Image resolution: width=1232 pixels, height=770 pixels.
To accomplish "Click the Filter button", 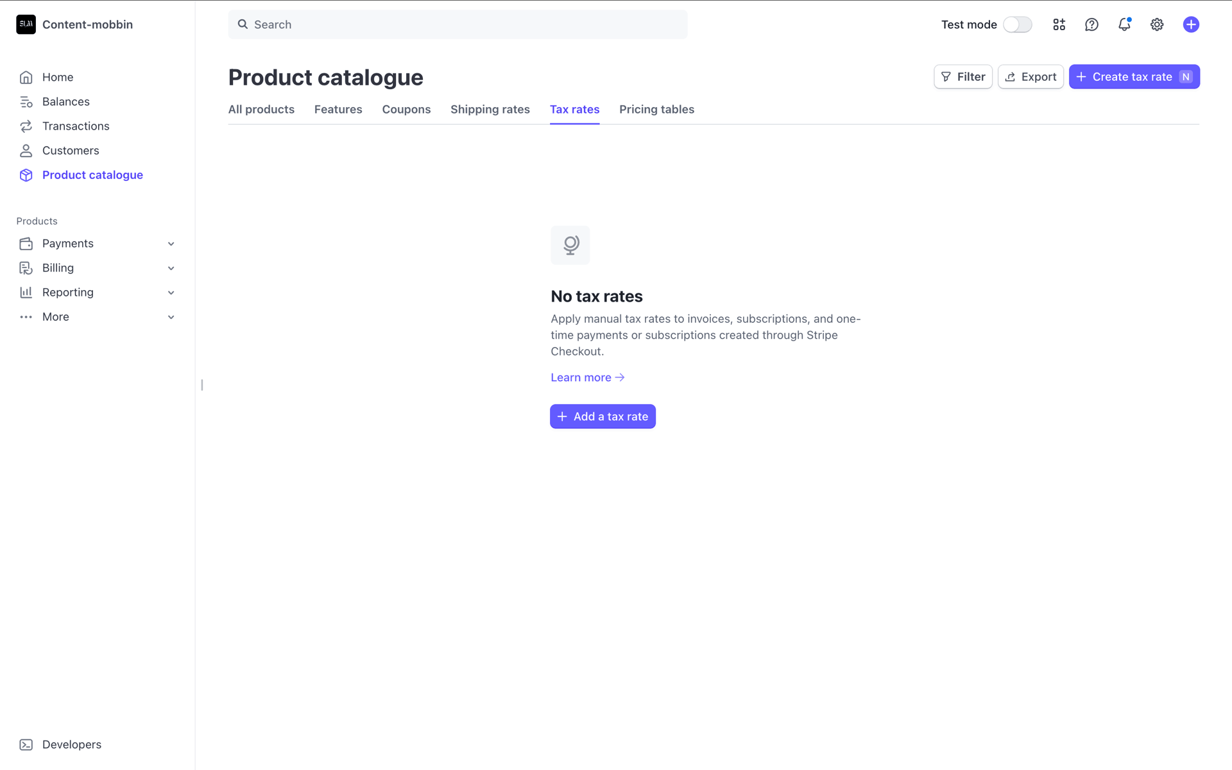I will pyautogui.click(x=963, y=77).
